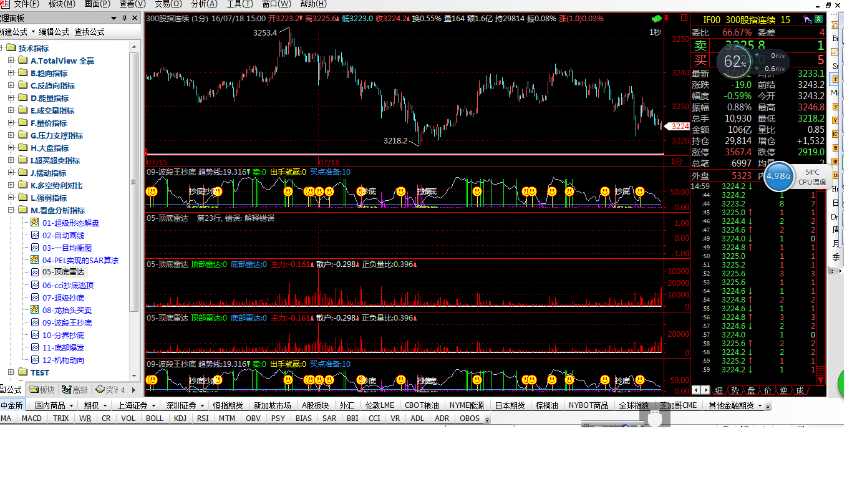Click the 高级 tab icon at the panel bottom
Screen dimensions: 852x479
67,390
